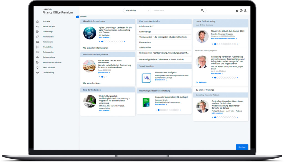Screen dimensions: 284x162
Task: Click the Smart Solutions lightbulb icon
Action: (37, 67)
